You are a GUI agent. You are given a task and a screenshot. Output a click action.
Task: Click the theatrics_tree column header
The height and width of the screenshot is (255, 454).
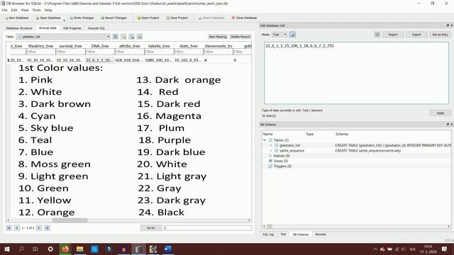point(40,46)
